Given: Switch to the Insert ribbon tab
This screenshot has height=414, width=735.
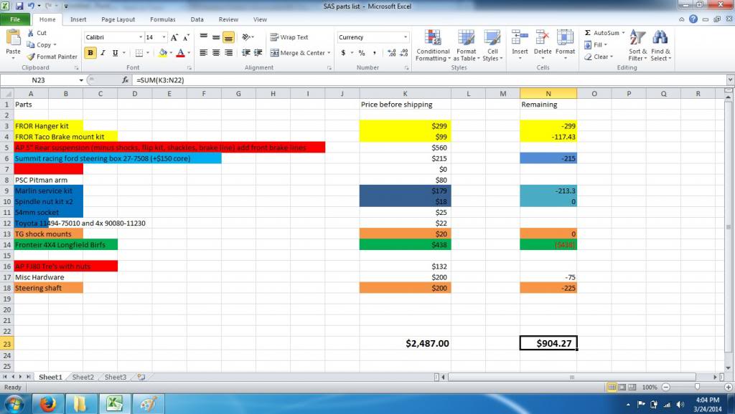Looking at the screenshot, I should [78, 19].
